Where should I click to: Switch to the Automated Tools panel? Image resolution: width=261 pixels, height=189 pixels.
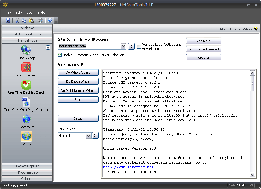click(x=27, y=34)
